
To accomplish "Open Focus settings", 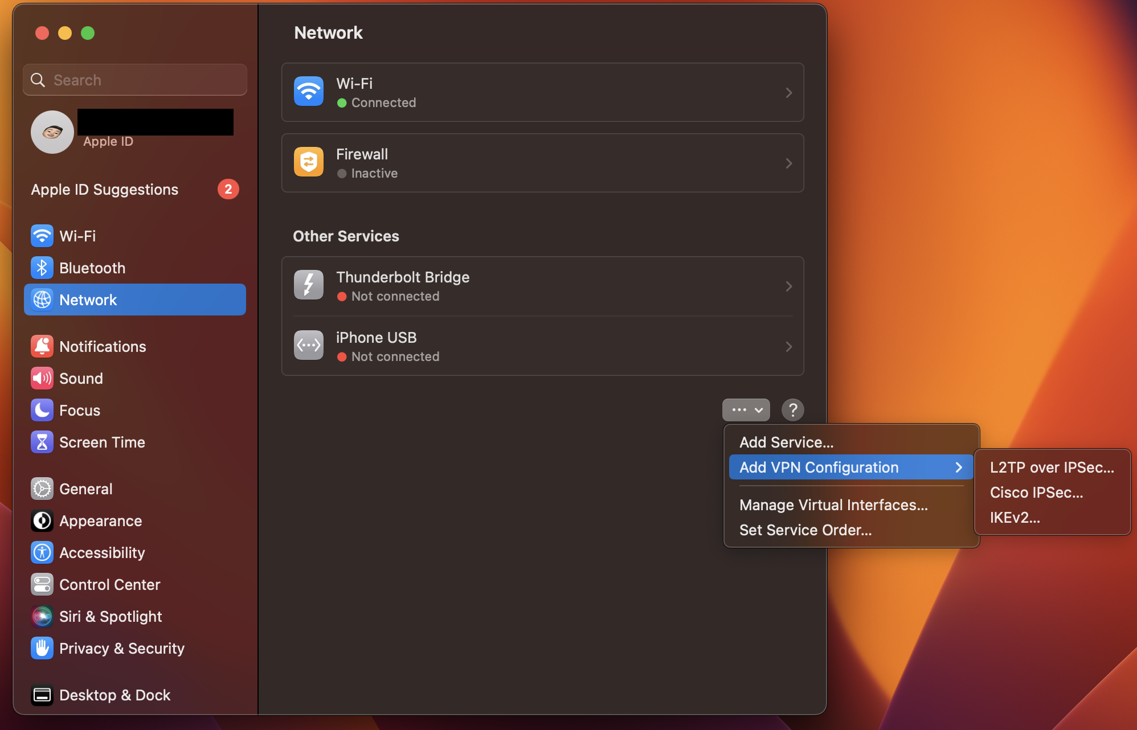I will click(x=135, y=410).
